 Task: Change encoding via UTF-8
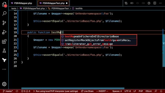pyautogui.click(x=128, y=91)
